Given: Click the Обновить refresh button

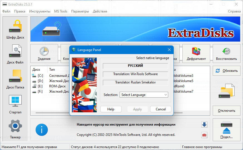Looking at the screenshot, I should pos(226,71).
